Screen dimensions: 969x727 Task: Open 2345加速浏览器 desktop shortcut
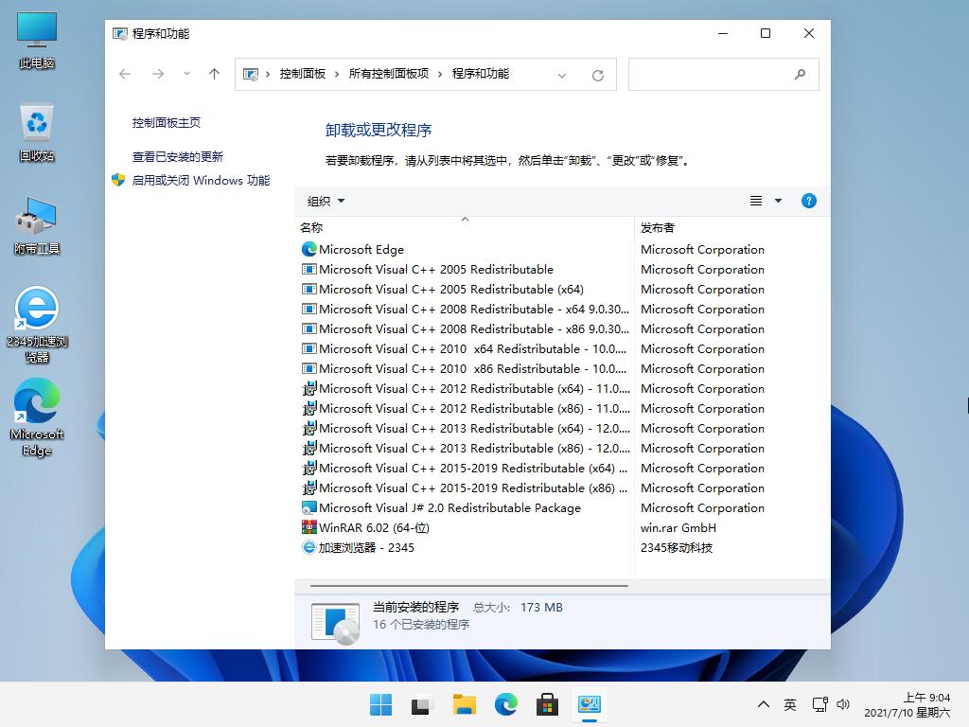click(x=37, y=325)
